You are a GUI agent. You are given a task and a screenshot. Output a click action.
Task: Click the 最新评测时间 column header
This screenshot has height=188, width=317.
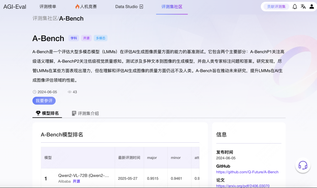pyautogui.click(x=129, y=158)
